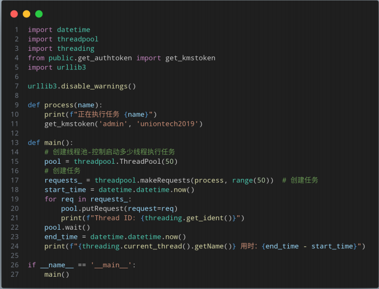
Task: Click "req" in the line 19 for loop
Action: pos(67,199)
